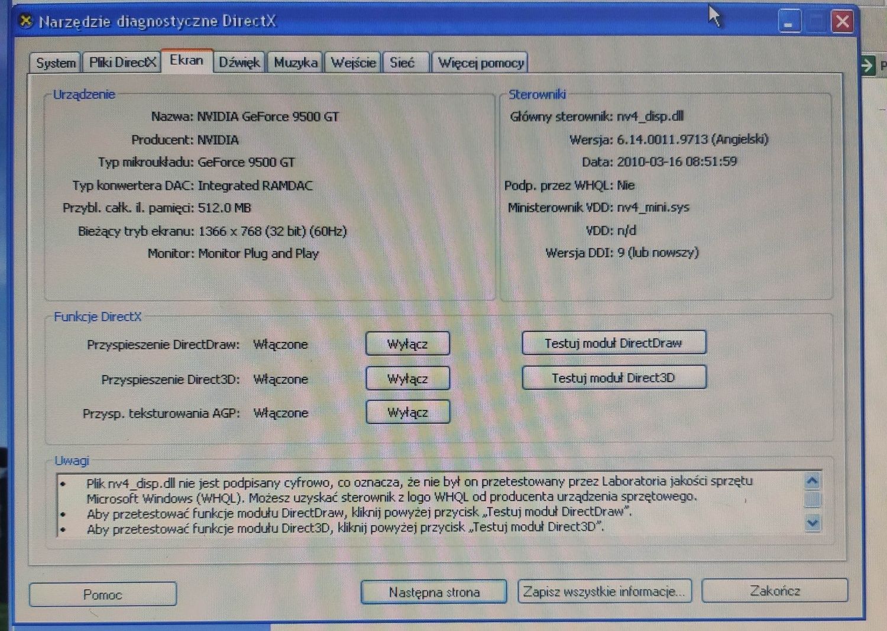Select the Ekran tab
The height and width of the screenshot is (631, 887).
[187, 60]
